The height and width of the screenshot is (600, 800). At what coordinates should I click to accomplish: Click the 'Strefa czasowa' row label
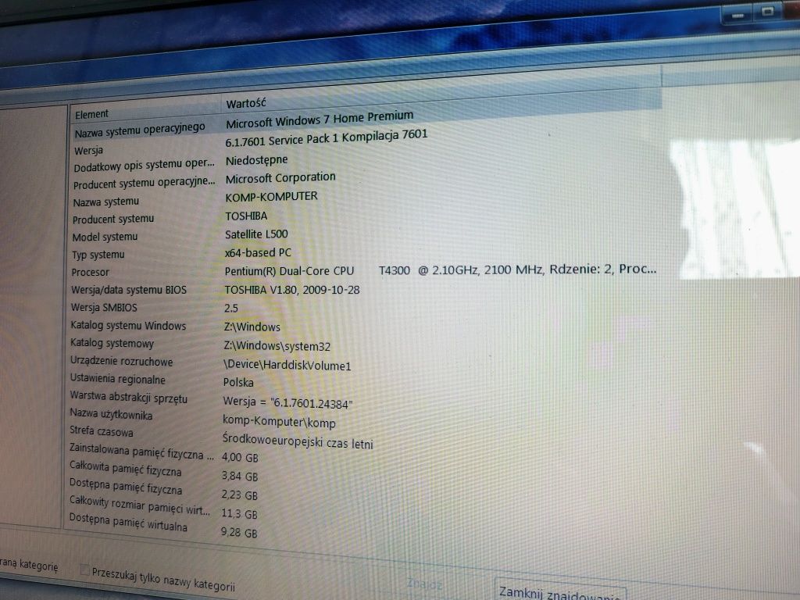pyautogui.click(x=101, y=431)
